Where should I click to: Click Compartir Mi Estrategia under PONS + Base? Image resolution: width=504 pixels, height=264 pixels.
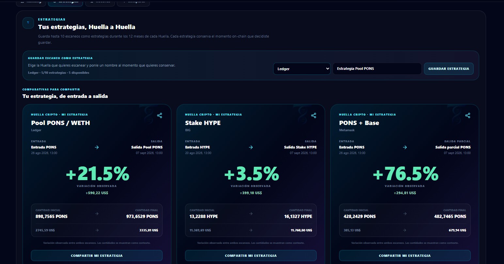(405, 256)
